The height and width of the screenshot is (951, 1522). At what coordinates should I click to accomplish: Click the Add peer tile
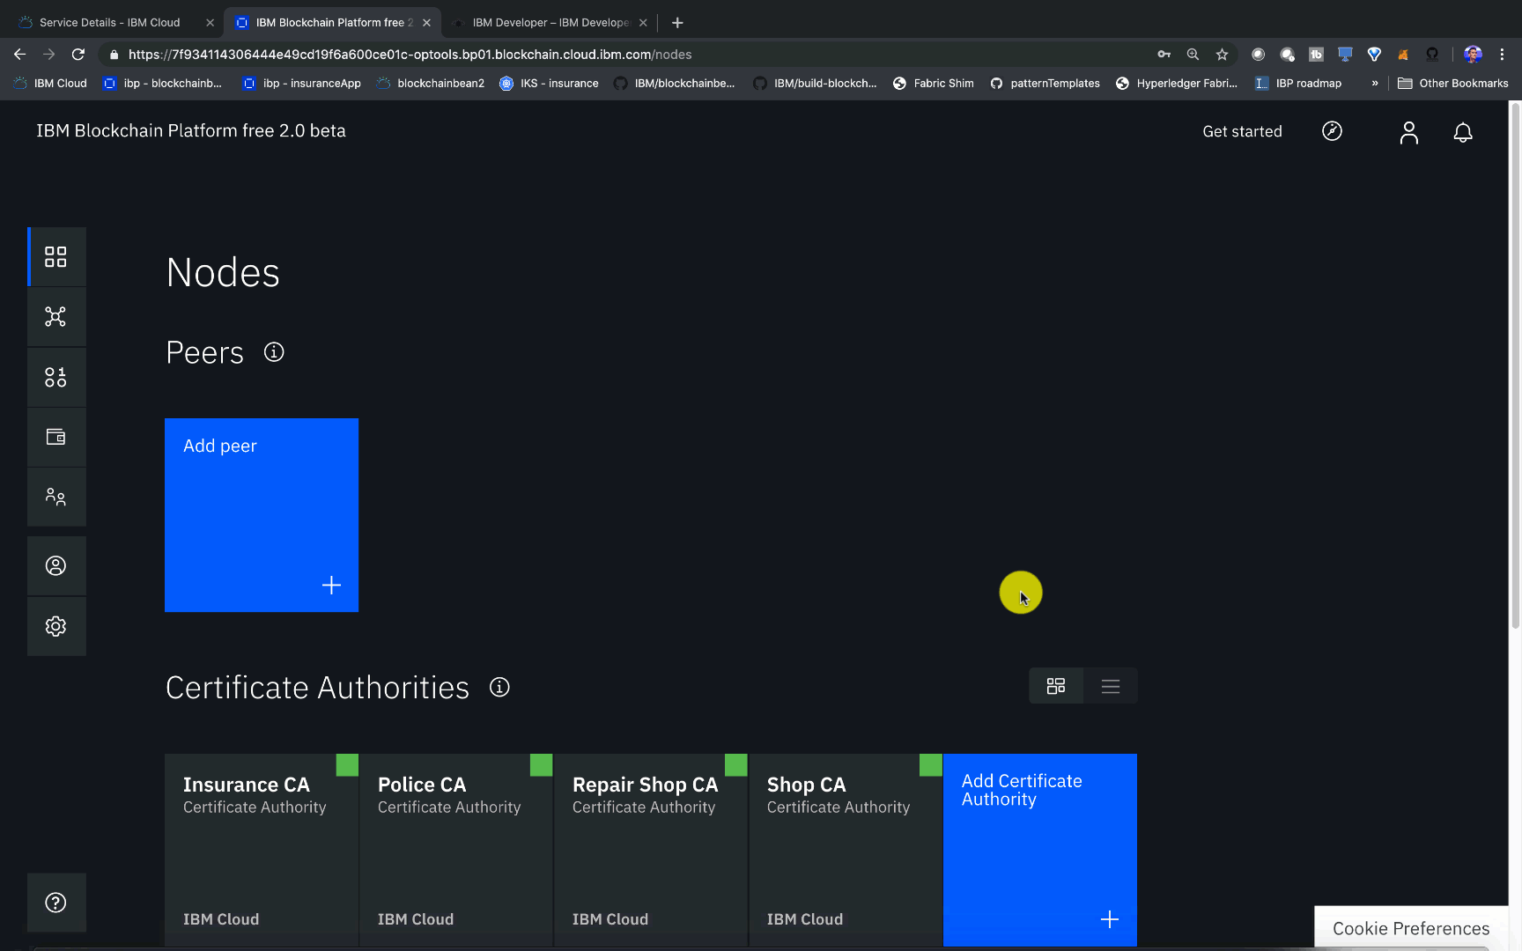[262, 515]
